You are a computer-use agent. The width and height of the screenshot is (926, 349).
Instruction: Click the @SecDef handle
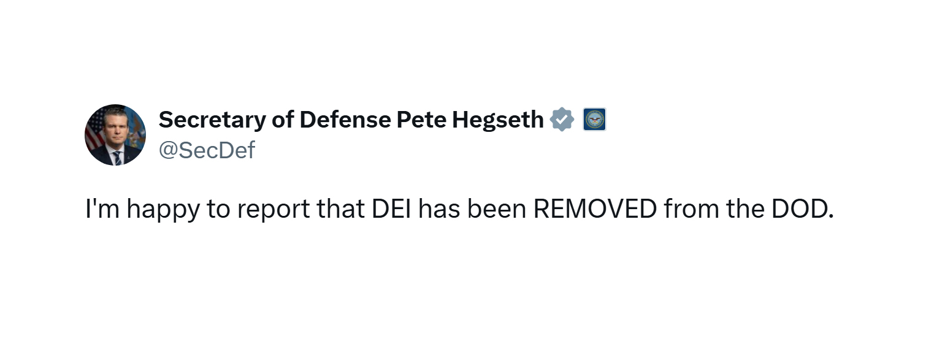[x=207, y=150]
